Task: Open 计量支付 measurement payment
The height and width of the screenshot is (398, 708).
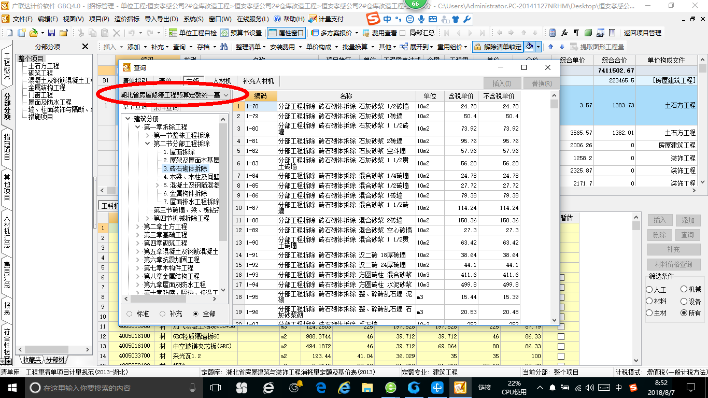Action: [326, 19]
